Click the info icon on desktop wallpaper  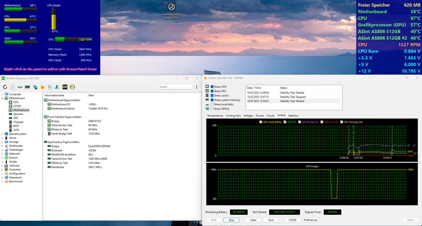[x=171, y=7]
